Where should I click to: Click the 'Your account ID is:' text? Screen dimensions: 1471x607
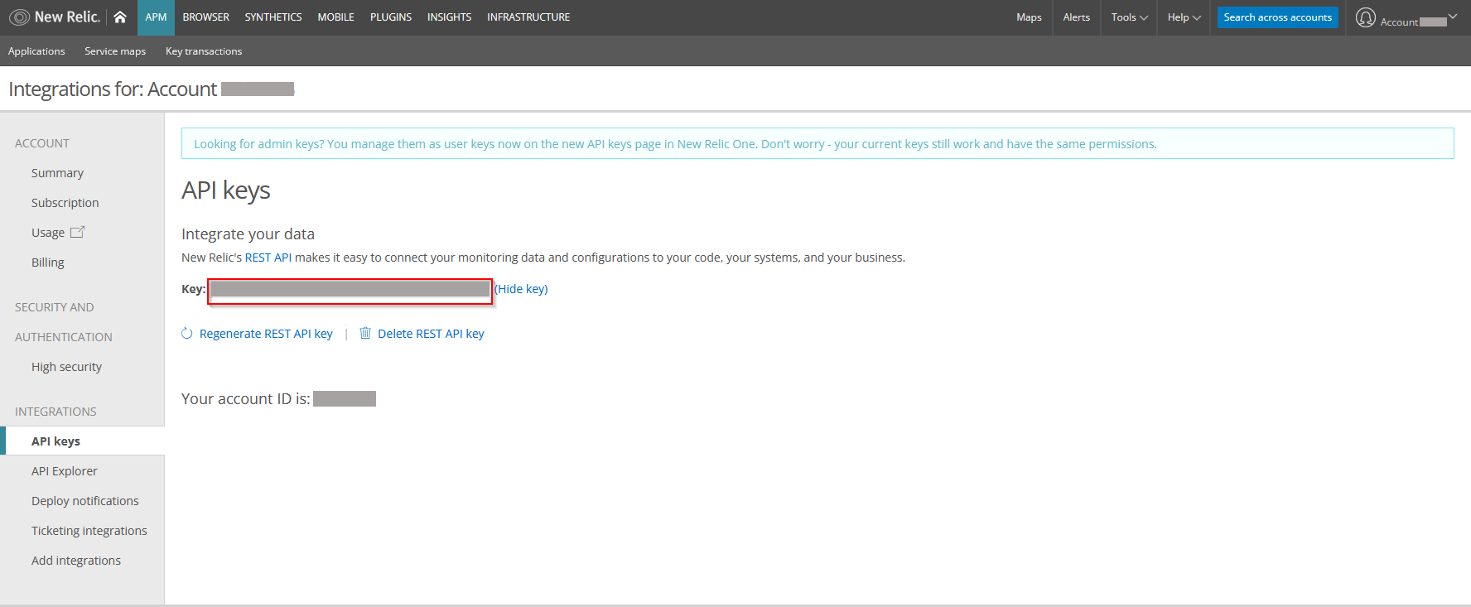[246, 399]
